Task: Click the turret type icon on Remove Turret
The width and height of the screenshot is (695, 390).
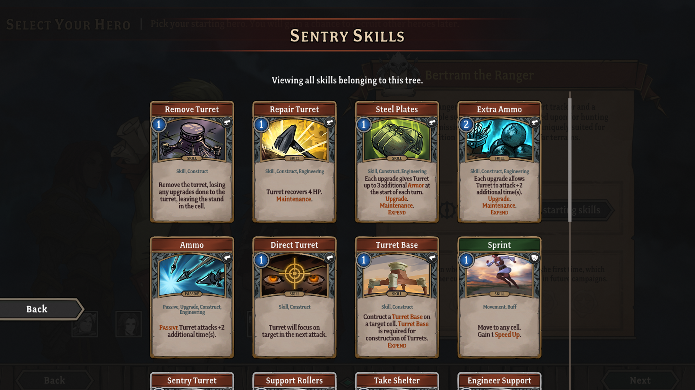Action: click(x=227, y=123)
